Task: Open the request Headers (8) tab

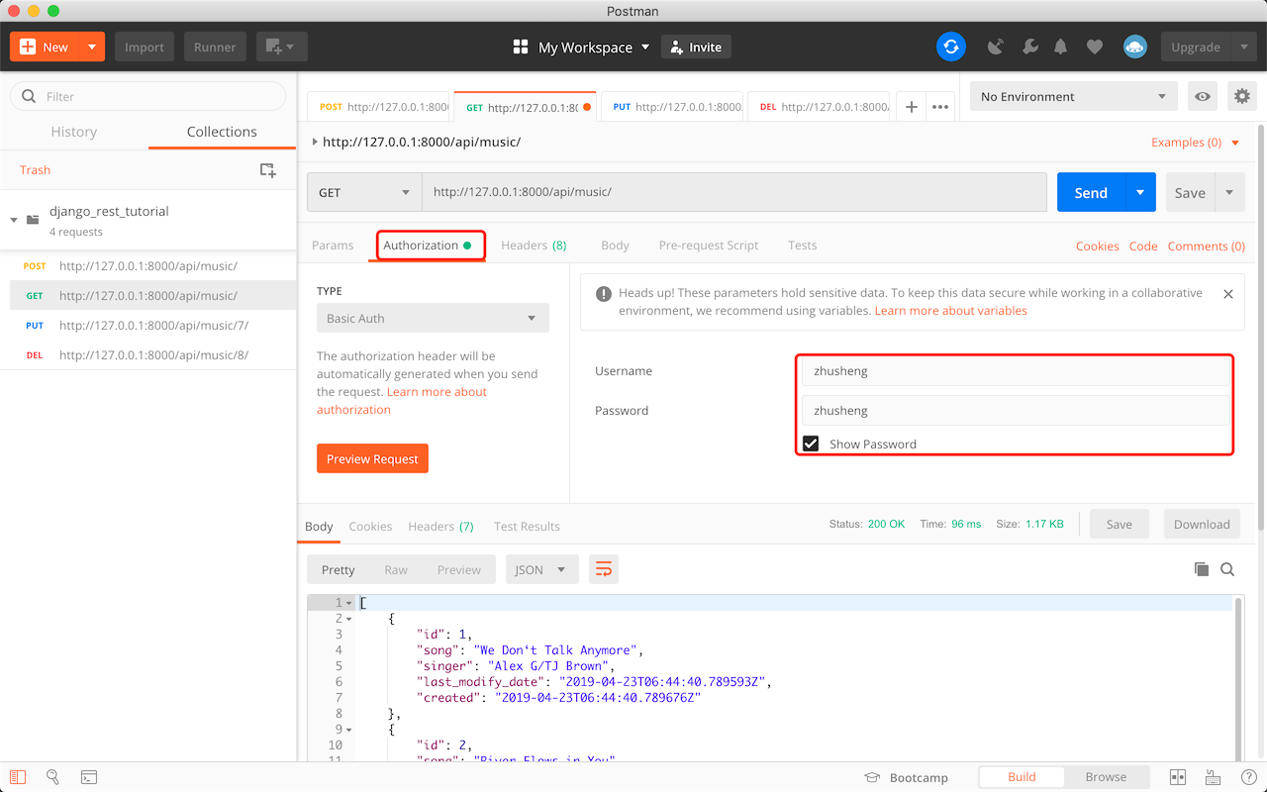Action: pyautogui.click(x=534, y=246)
